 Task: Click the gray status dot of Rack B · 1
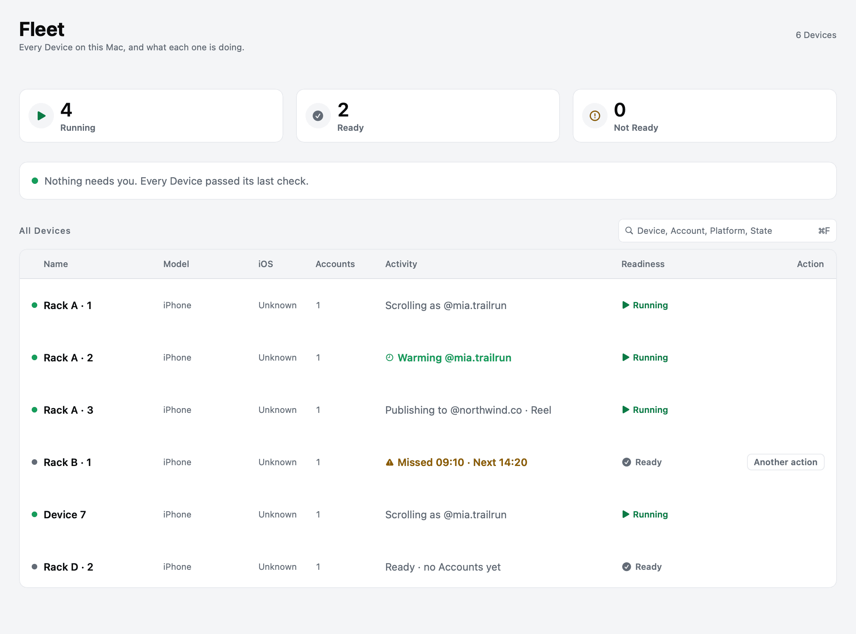tap(34, 462)
